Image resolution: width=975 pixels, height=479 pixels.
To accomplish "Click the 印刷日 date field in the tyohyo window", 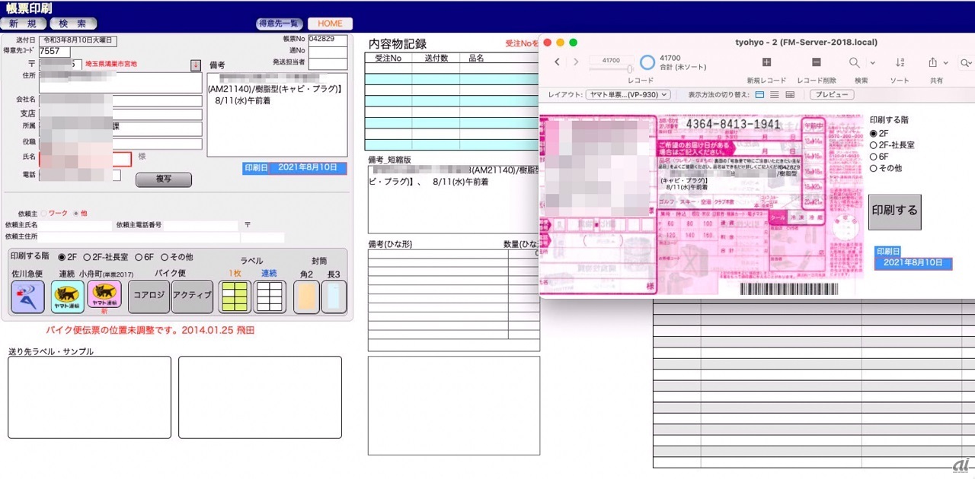I will pos(913,263).
